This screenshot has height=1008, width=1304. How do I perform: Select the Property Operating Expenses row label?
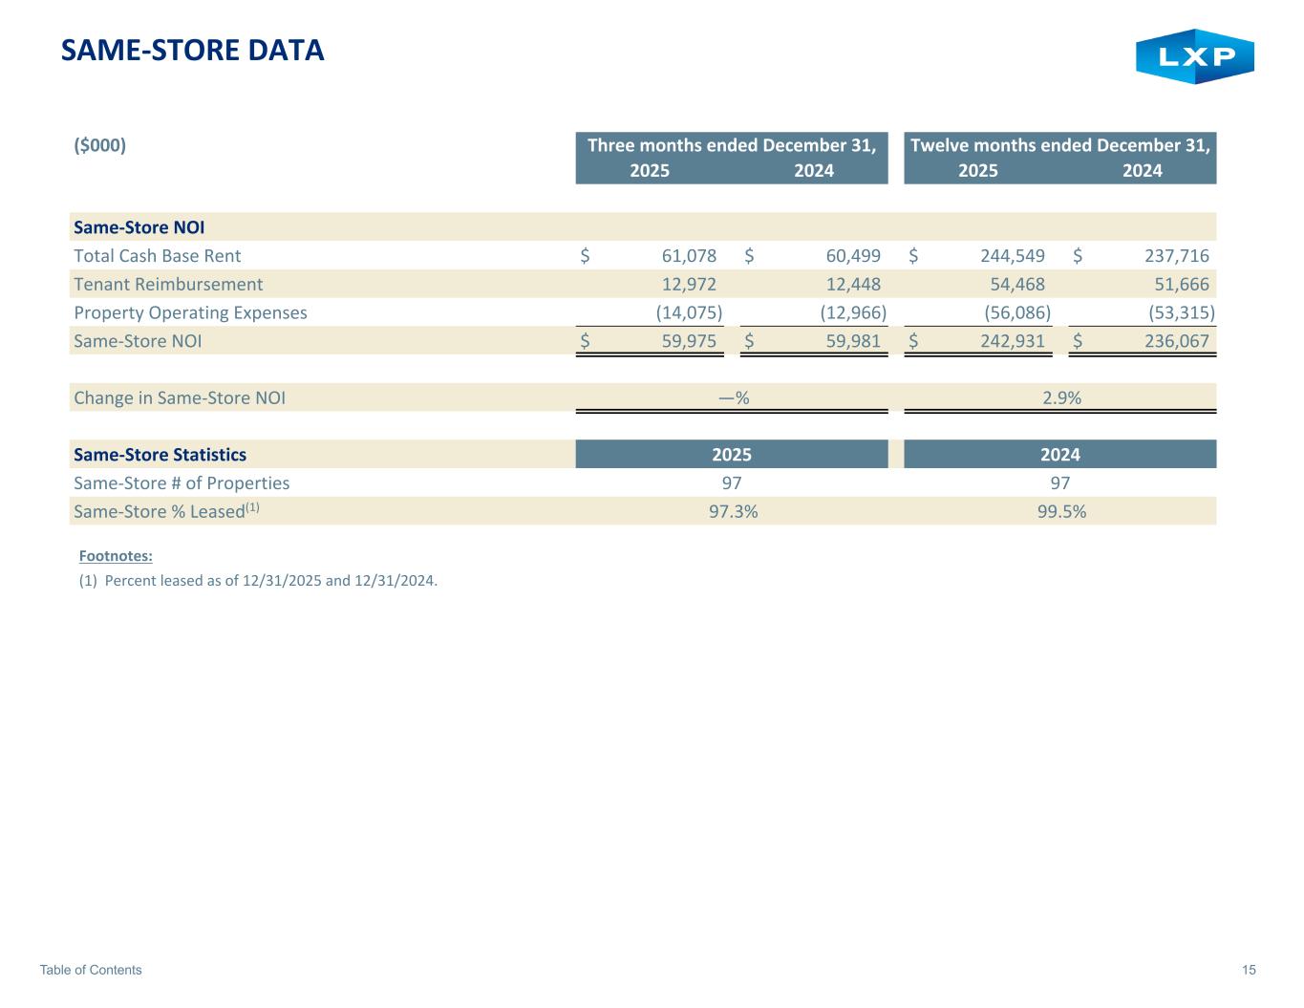click(x=191, y=313)
